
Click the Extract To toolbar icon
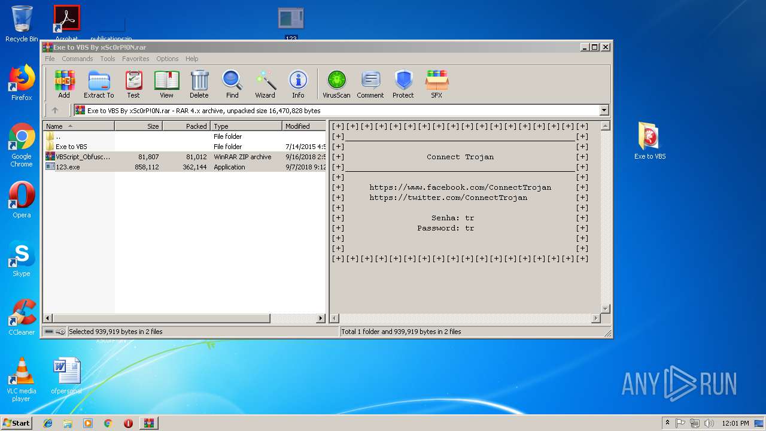click(x=99, y=84)
